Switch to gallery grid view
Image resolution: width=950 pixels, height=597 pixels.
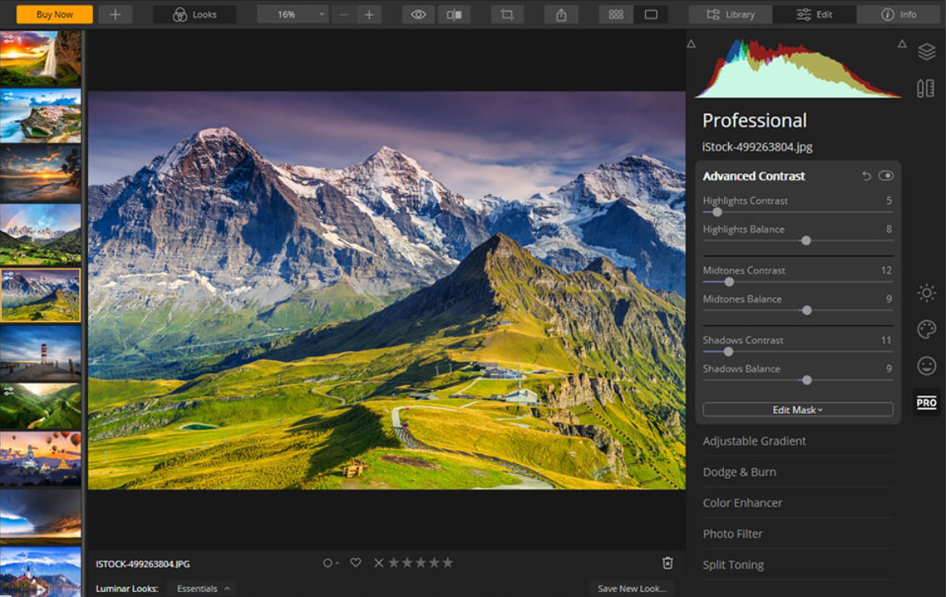click(616, 15)
